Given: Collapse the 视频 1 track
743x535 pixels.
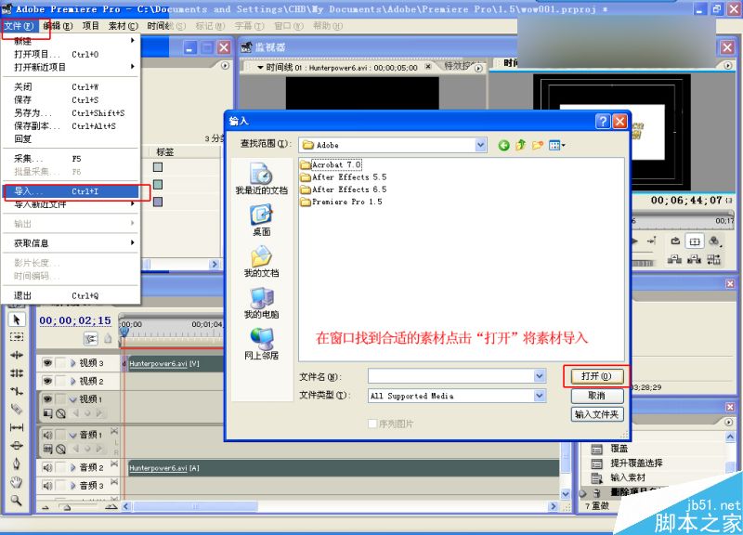Looking at the screenshot, I should tap(73, 399).
